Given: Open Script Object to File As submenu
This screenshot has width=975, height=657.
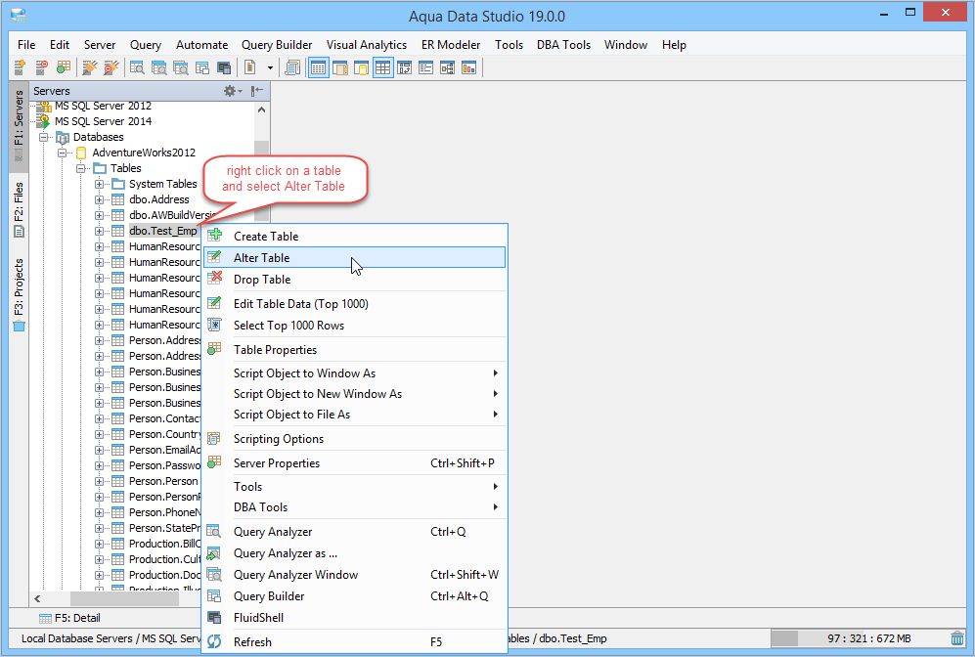Looking at the screenshot, I should pos(355,414).
